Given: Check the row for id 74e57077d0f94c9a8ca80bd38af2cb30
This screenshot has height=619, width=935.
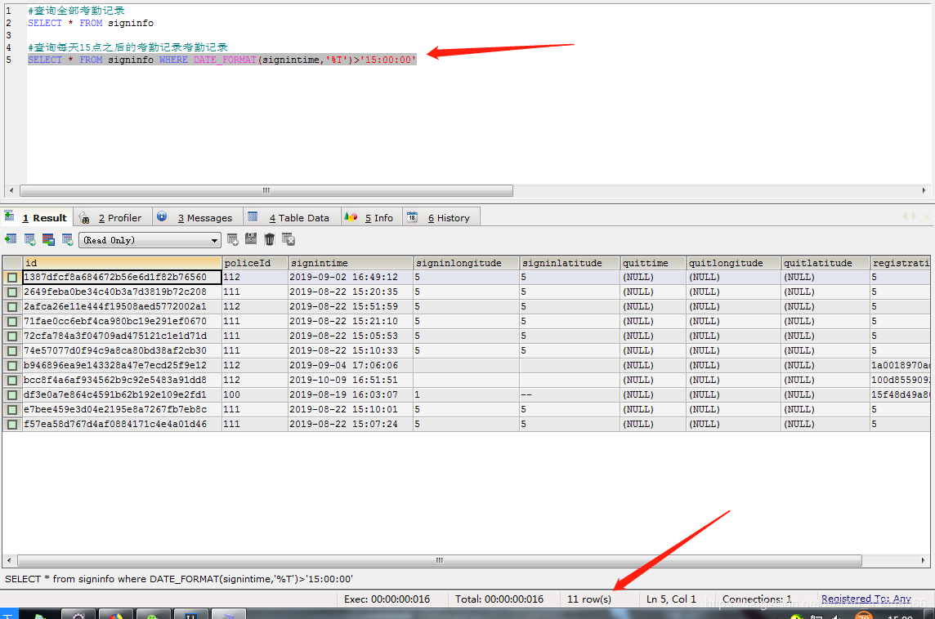Looking at the screenshot, I should click(12, 351).
